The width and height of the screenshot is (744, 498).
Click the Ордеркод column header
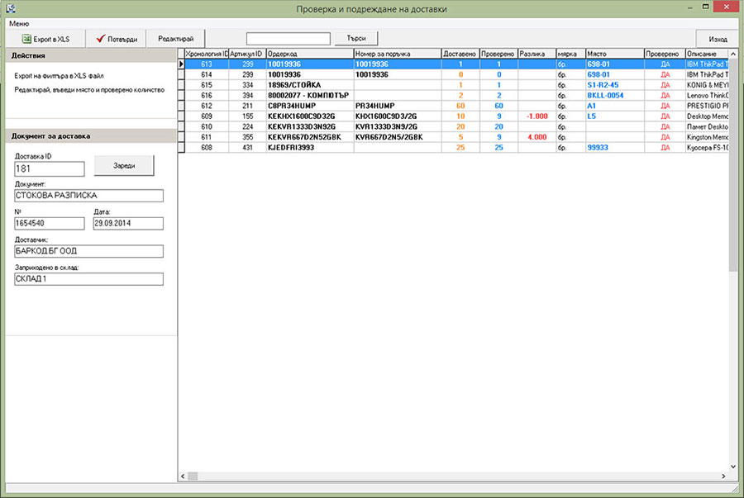pos(310,54)
